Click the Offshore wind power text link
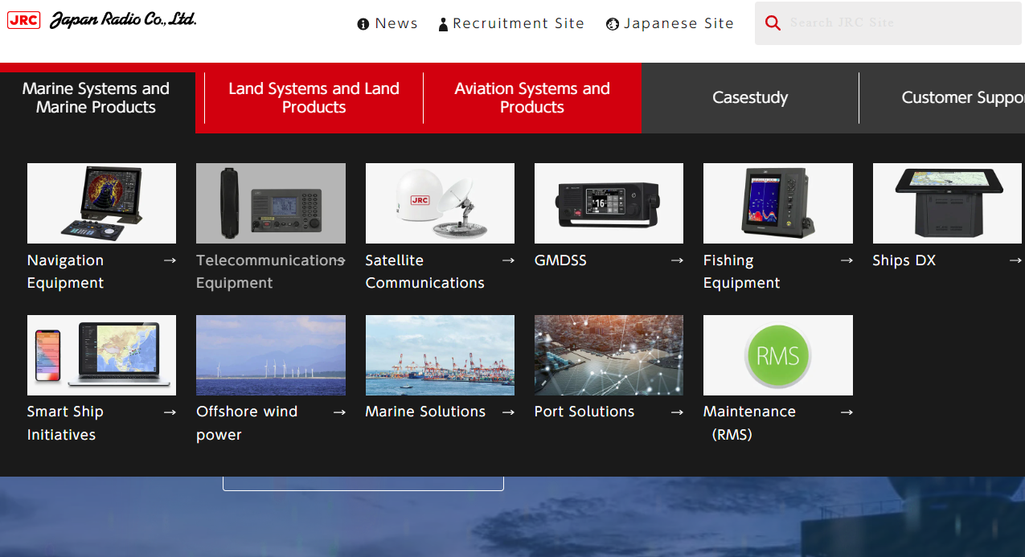 [247, 423]
